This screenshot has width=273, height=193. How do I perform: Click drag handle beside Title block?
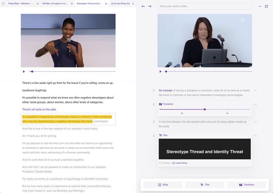[x=154, y=136]
